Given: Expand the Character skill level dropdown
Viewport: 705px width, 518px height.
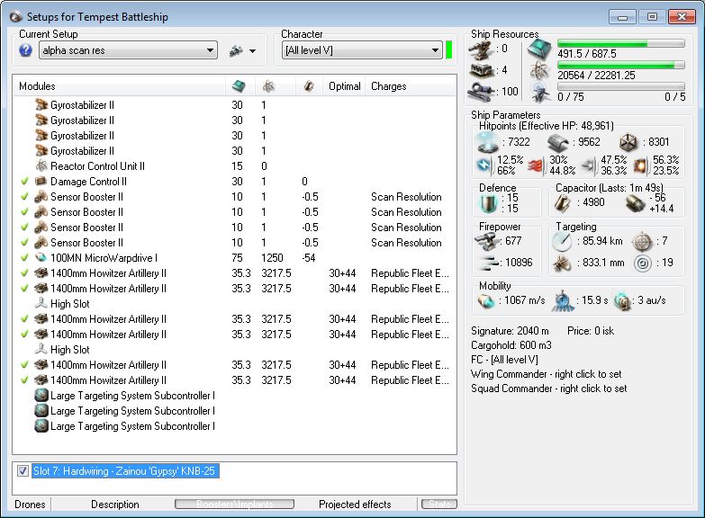Looking at the screenshot, I should point(435,50).
